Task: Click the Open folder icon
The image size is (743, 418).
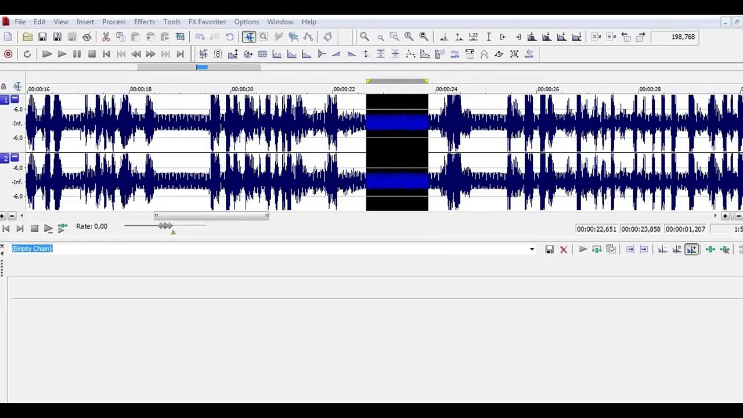Action: click(x=27, y=37)
